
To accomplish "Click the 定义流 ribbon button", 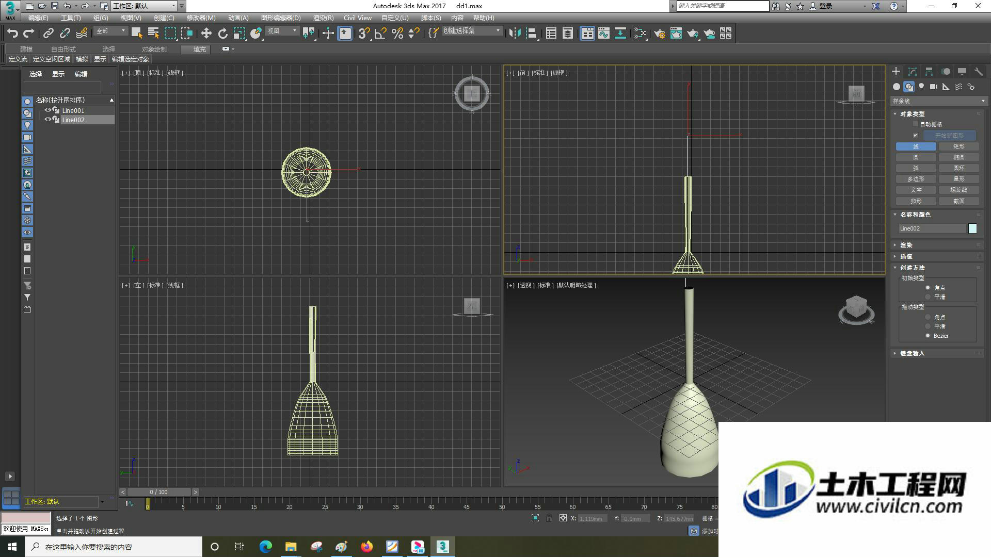I will coord(18,59).
